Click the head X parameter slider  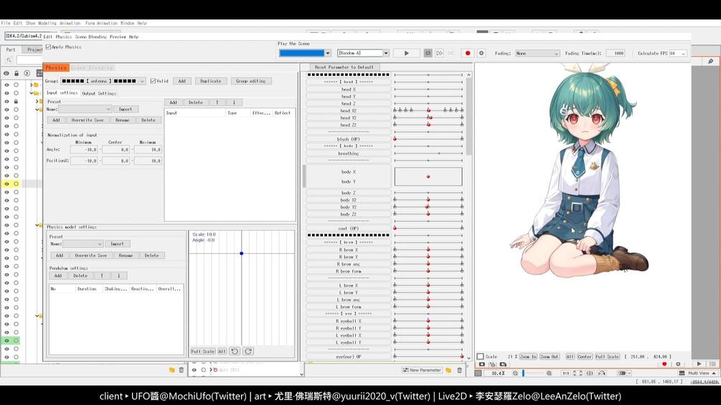point(428,89)
